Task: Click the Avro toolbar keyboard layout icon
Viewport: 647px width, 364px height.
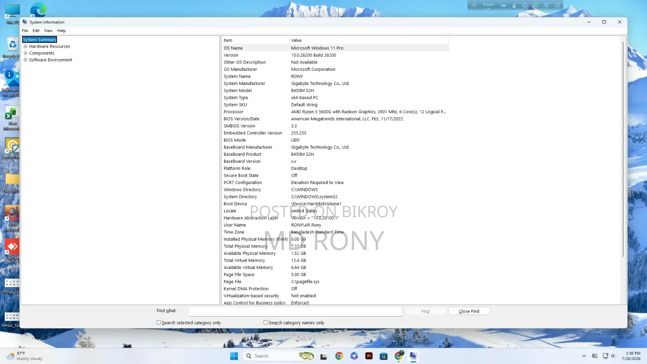Action: pos(503,5)
